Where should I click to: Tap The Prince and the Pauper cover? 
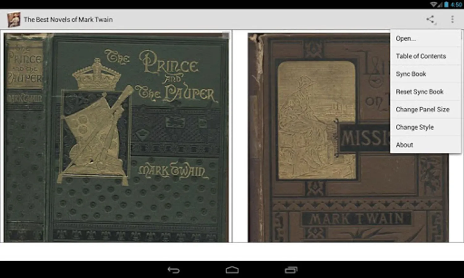(x=116, y=137)
